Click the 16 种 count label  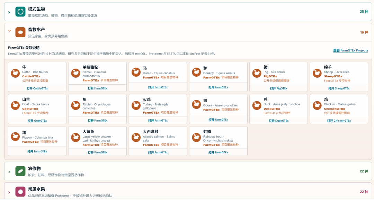tap(364, 32)
